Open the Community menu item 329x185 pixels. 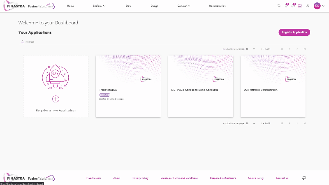pos(183,6)
